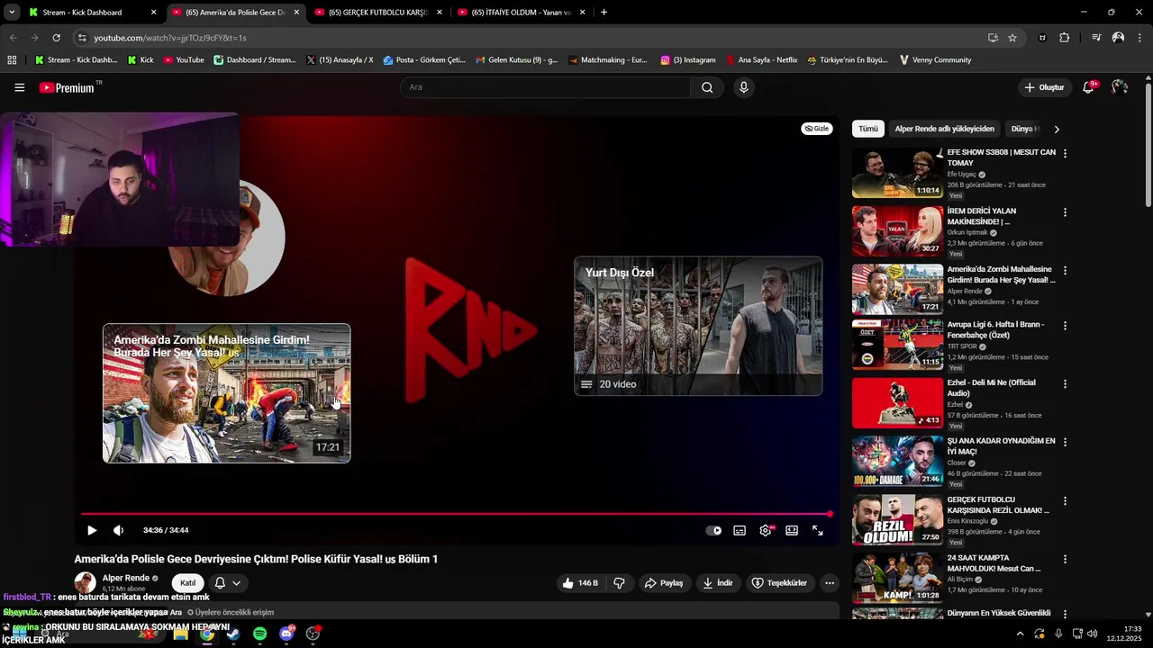The image size is (1153, 648).
Task: Download the video with İndir
Action: [x=718, y=583]
